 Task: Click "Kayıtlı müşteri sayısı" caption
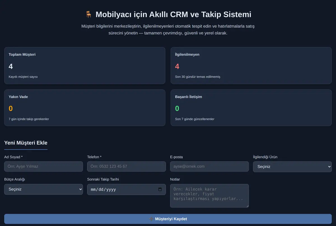point(23,77)
